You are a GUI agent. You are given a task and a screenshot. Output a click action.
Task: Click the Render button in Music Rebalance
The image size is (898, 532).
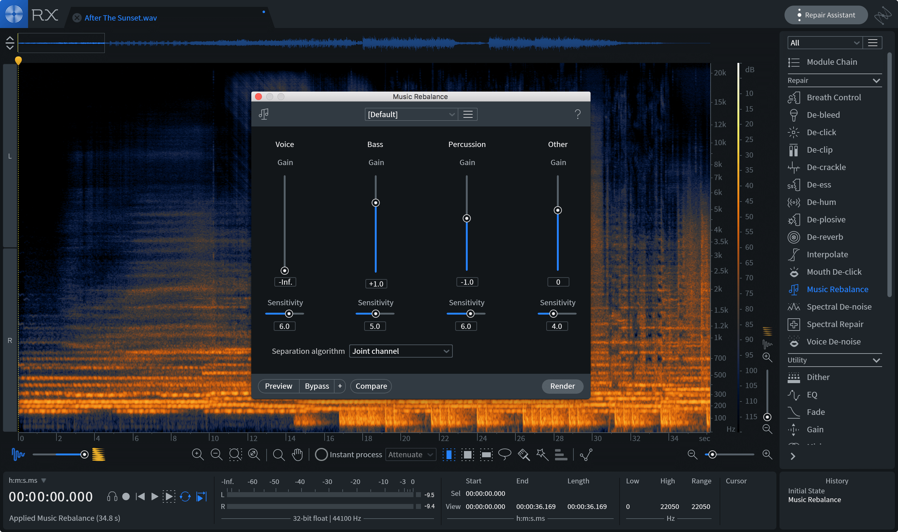pyautogui.click(x=562, y=386)
